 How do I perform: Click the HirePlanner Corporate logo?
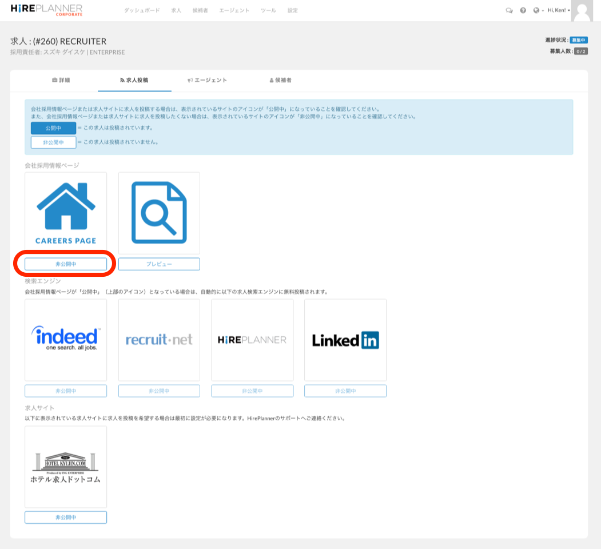(x=46, y=10)
